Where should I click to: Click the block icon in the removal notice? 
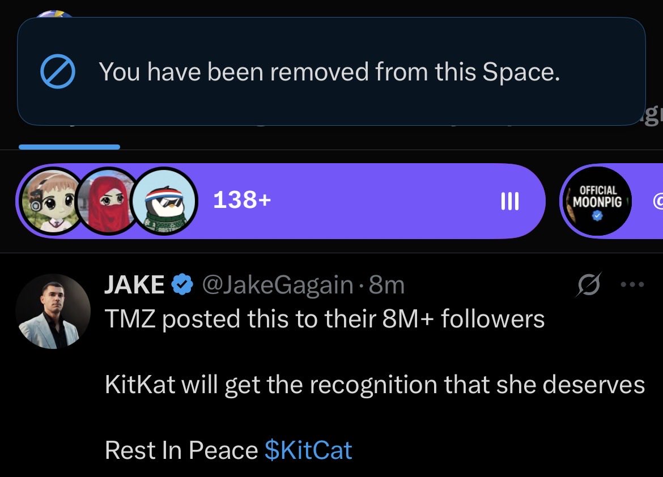click(58, 72)
